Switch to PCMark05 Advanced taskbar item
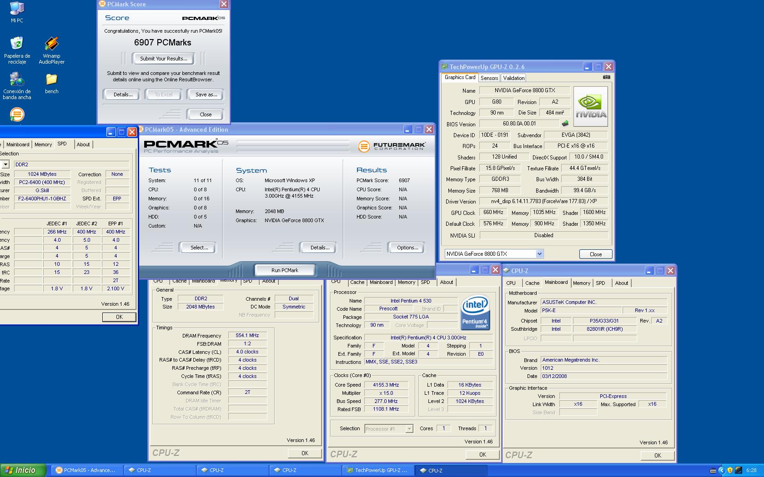The image size is (764, 477). (x=86, y=470)
